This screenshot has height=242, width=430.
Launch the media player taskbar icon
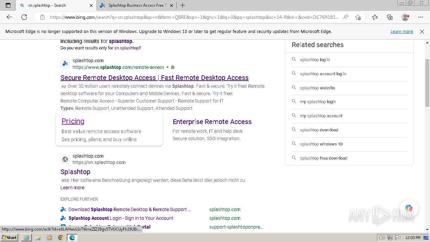(x=49, y=238)
